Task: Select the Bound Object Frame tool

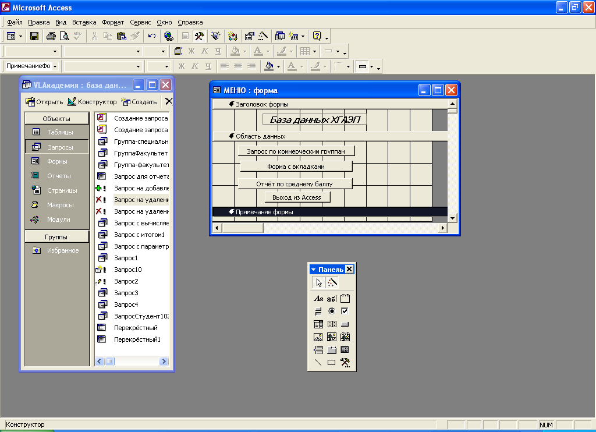Action: coord(345,337)
